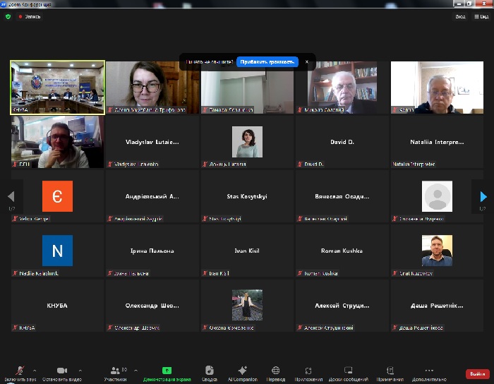This screenshot has height=384, width=494.
Task: Open the Apps panel
Action: tap(308, 371)
